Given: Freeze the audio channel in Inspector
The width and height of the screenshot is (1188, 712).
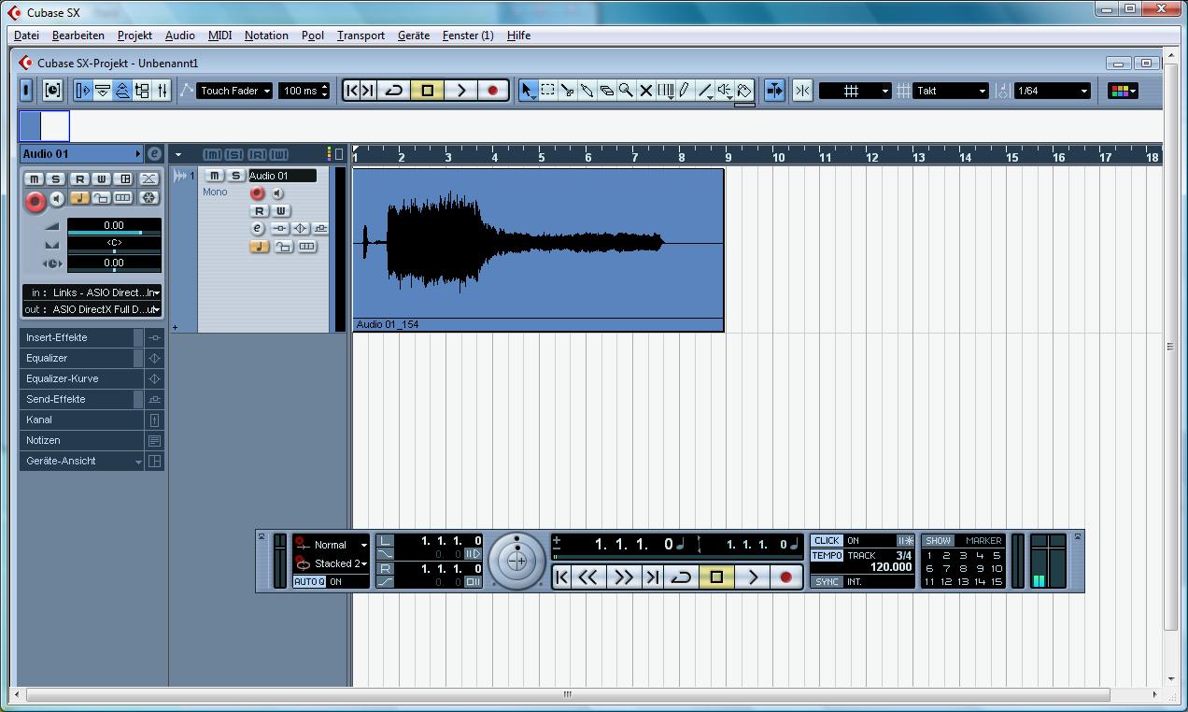Looking at the screenshot, I should pyautogui.click(x=148, y=198).
